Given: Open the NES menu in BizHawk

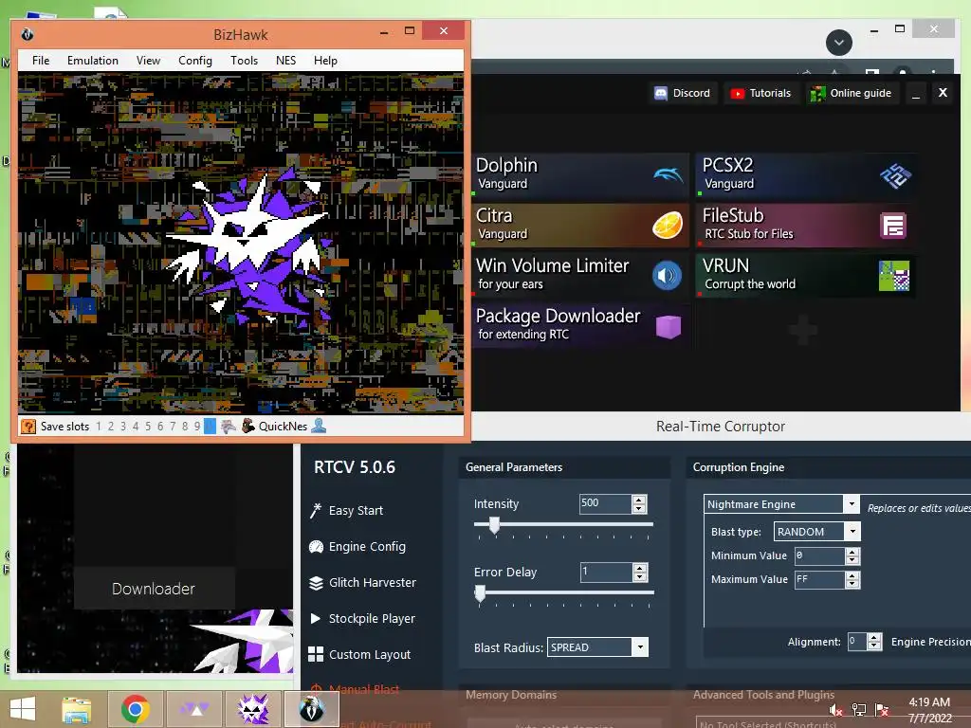Looking at the screenshot, I should 285,60.
